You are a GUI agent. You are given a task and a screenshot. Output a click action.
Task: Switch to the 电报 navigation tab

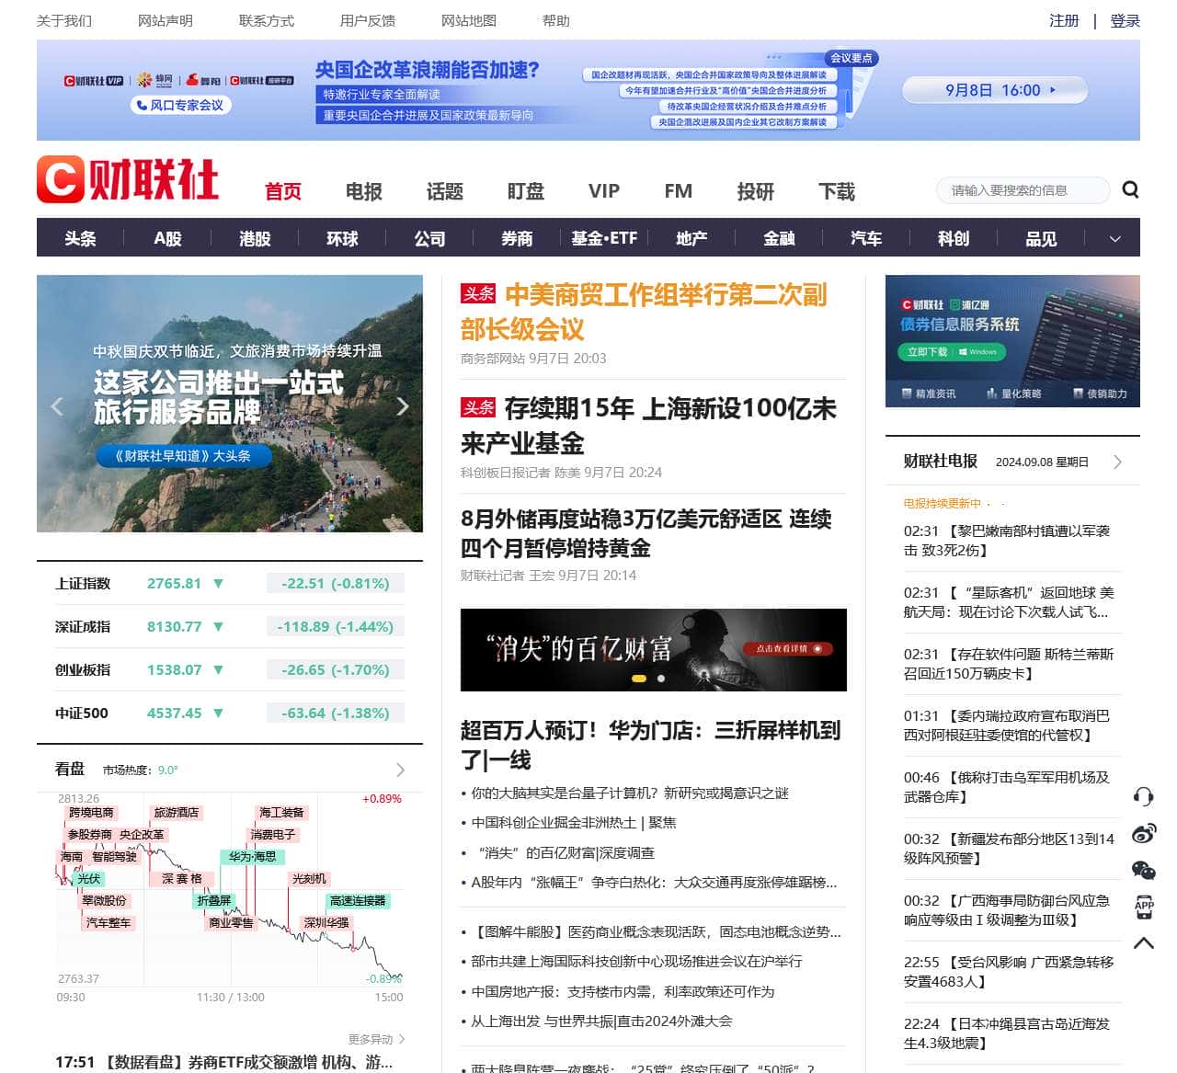tap(363, 191)
